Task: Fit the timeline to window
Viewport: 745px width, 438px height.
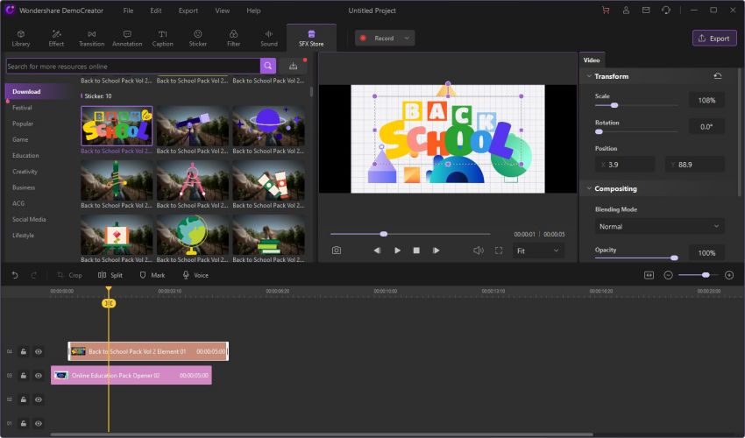Action: (x=649, y=275)
